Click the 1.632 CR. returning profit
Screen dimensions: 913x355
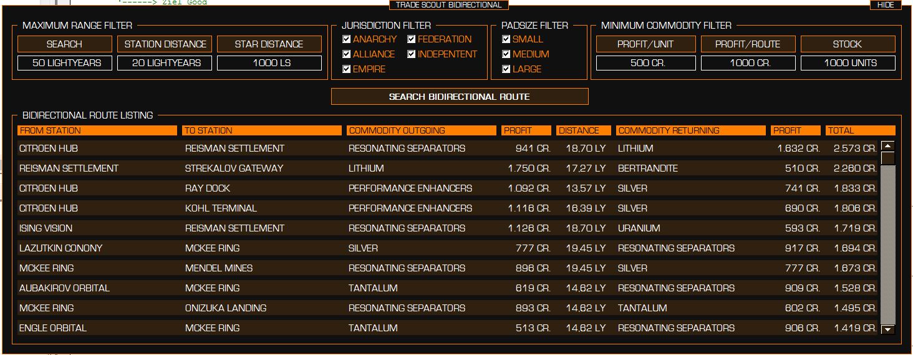tap(798, 148)
